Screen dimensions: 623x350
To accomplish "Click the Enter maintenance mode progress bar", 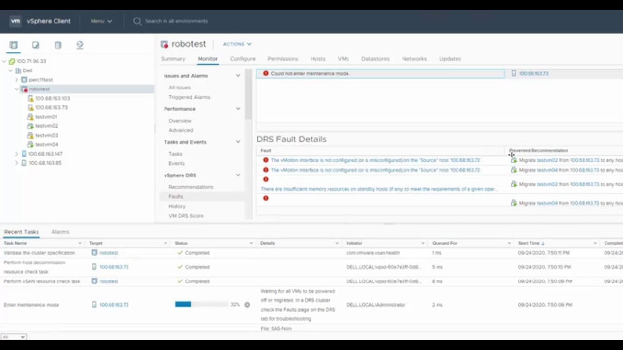I will tap(202, 305).
